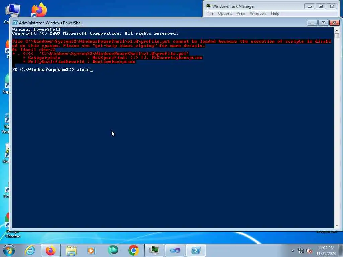
Task: Minimize the PowerShell window
Action: (x=312, y=23)
